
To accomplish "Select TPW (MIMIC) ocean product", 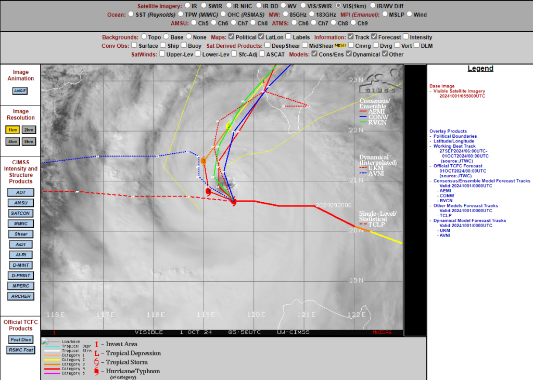I will tap(181, 14).
